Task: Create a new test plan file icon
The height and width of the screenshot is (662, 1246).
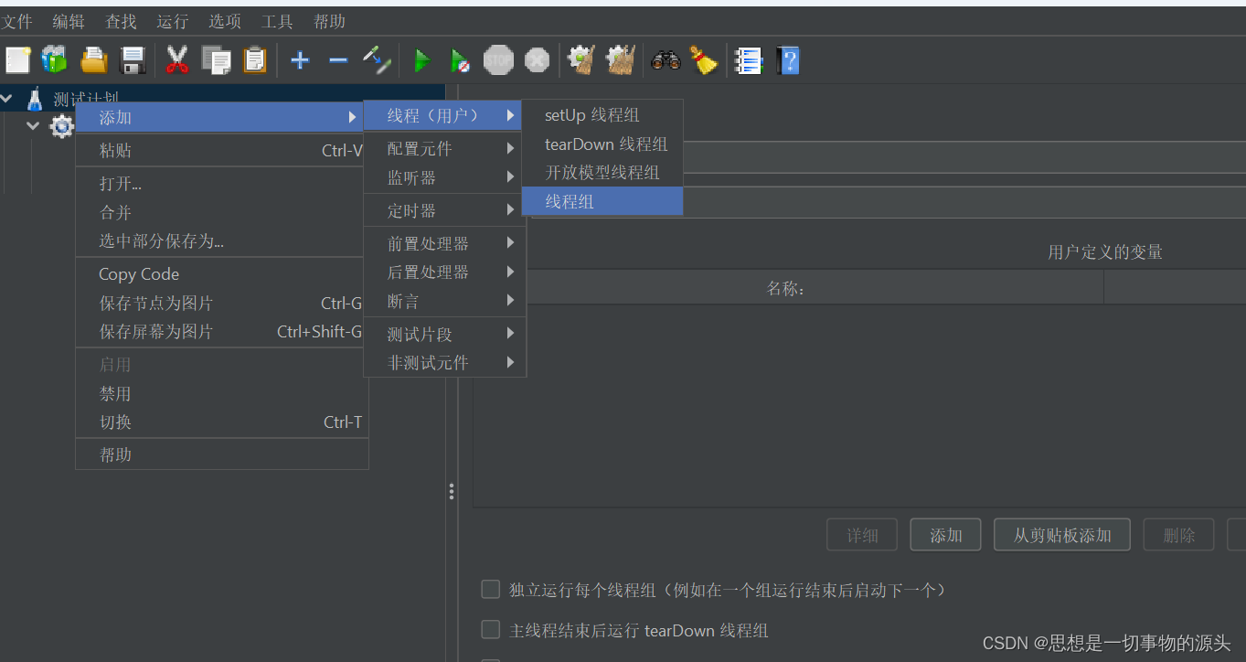Action: [17, 60]
